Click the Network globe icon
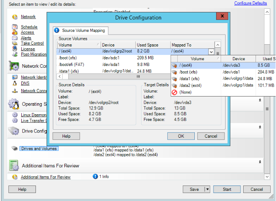Image resolution: width=276 pixels, height=201 pixels. [15, 17]
